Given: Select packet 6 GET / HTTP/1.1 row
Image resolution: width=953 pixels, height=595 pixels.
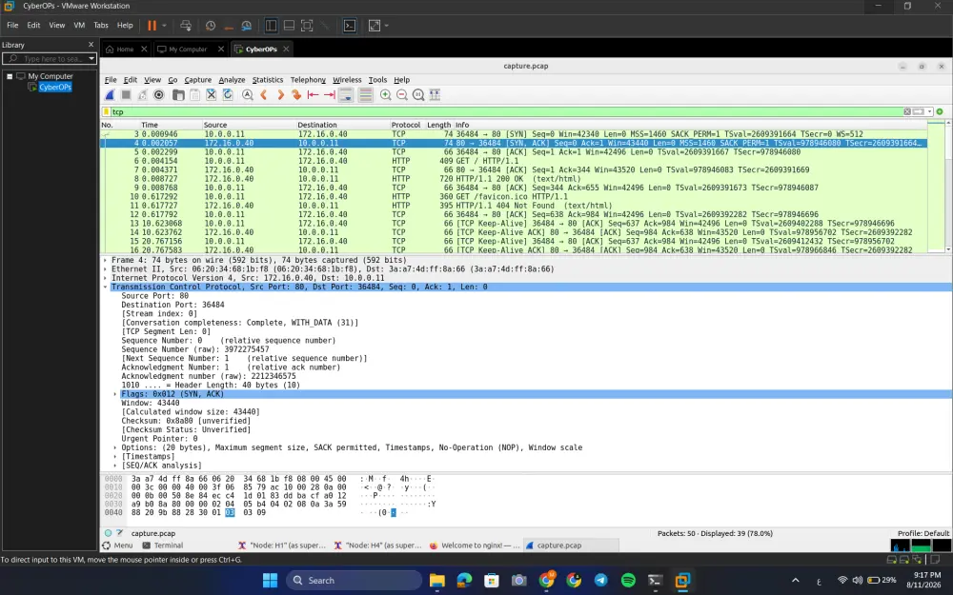Looking at the screenshot, I should coord(514,161).
